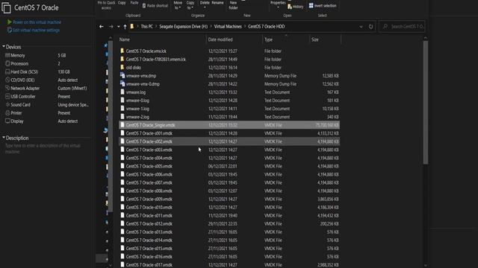Select the Printer device icon
This screenshot has width=478, height=268.
7,112
